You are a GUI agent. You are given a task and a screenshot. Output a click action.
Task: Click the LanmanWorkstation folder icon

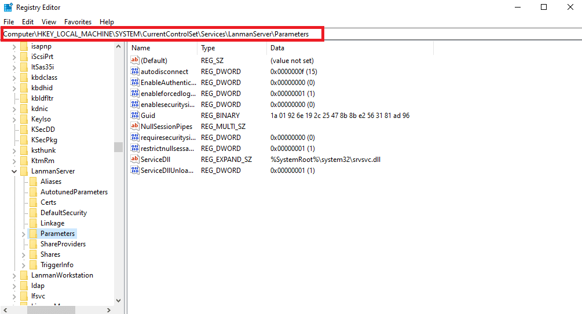[x=24, y=275]
